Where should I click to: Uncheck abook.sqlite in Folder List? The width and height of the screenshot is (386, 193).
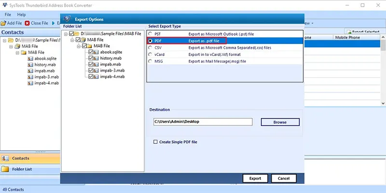pos(91,52)
